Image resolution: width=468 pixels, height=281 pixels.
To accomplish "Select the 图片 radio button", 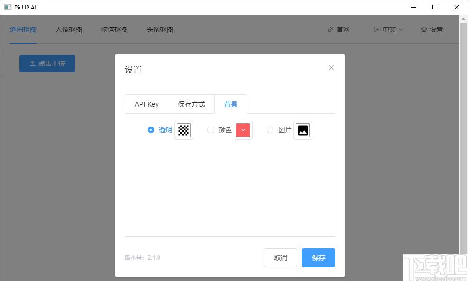I will [270, 130].
